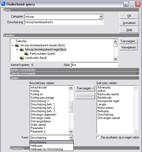Screen dimensions: 142x152
Task: Click the Landcodes table icon
Action: 22,58
